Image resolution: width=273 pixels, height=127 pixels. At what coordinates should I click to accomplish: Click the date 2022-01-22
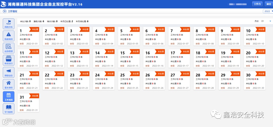click(x=57, y=88)
